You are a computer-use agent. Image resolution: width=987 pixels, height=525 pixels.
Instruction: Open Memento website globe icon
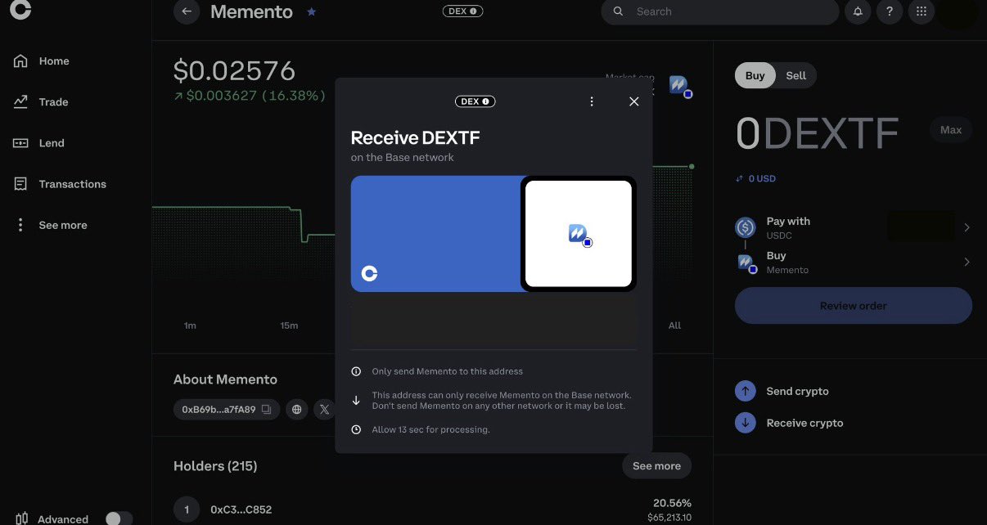(297, 409)
